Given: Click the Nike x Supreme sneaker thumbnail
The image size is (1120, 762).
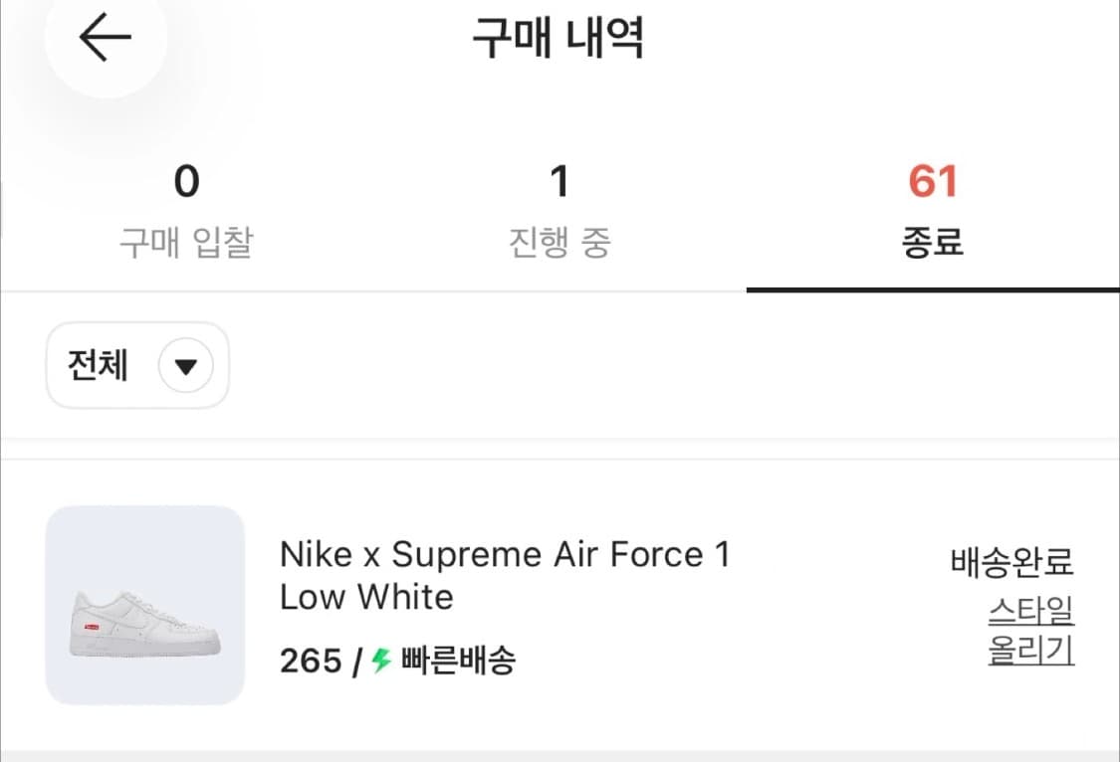Looking at the screenshot, I should coord(144,602).
